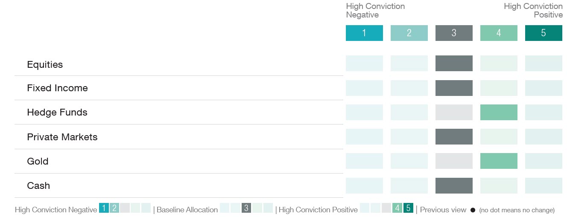The height and width of the screenshot is (217, 567).
Task: Click the Previous view black dot
Action: pos(473,210)
